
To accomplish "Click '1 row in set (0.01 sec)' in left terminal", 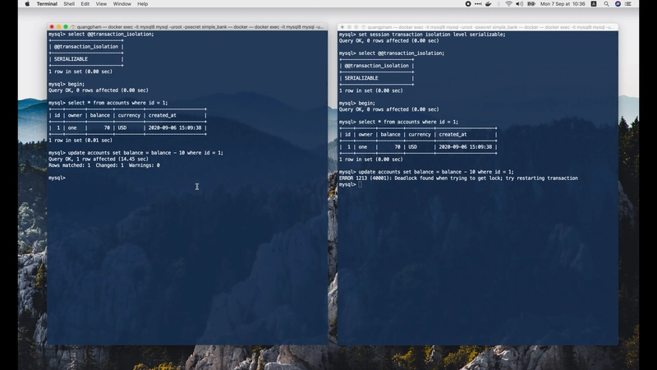I will (80, 141).
